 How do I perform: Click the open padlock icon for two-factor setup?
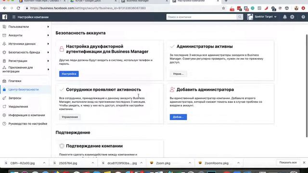(62, 49)
